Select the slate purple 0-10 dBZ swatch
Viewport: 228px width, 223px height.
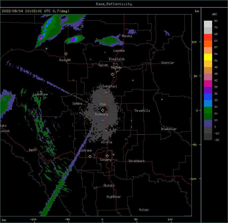(208, 123)
